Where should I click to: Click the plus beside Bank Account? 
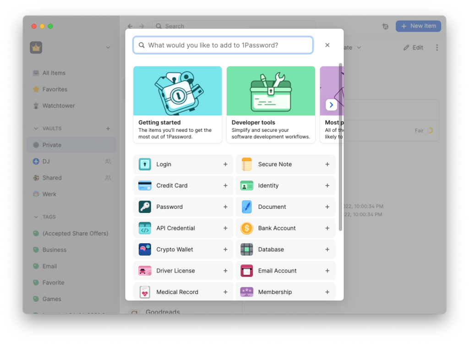tap(327, 228)
